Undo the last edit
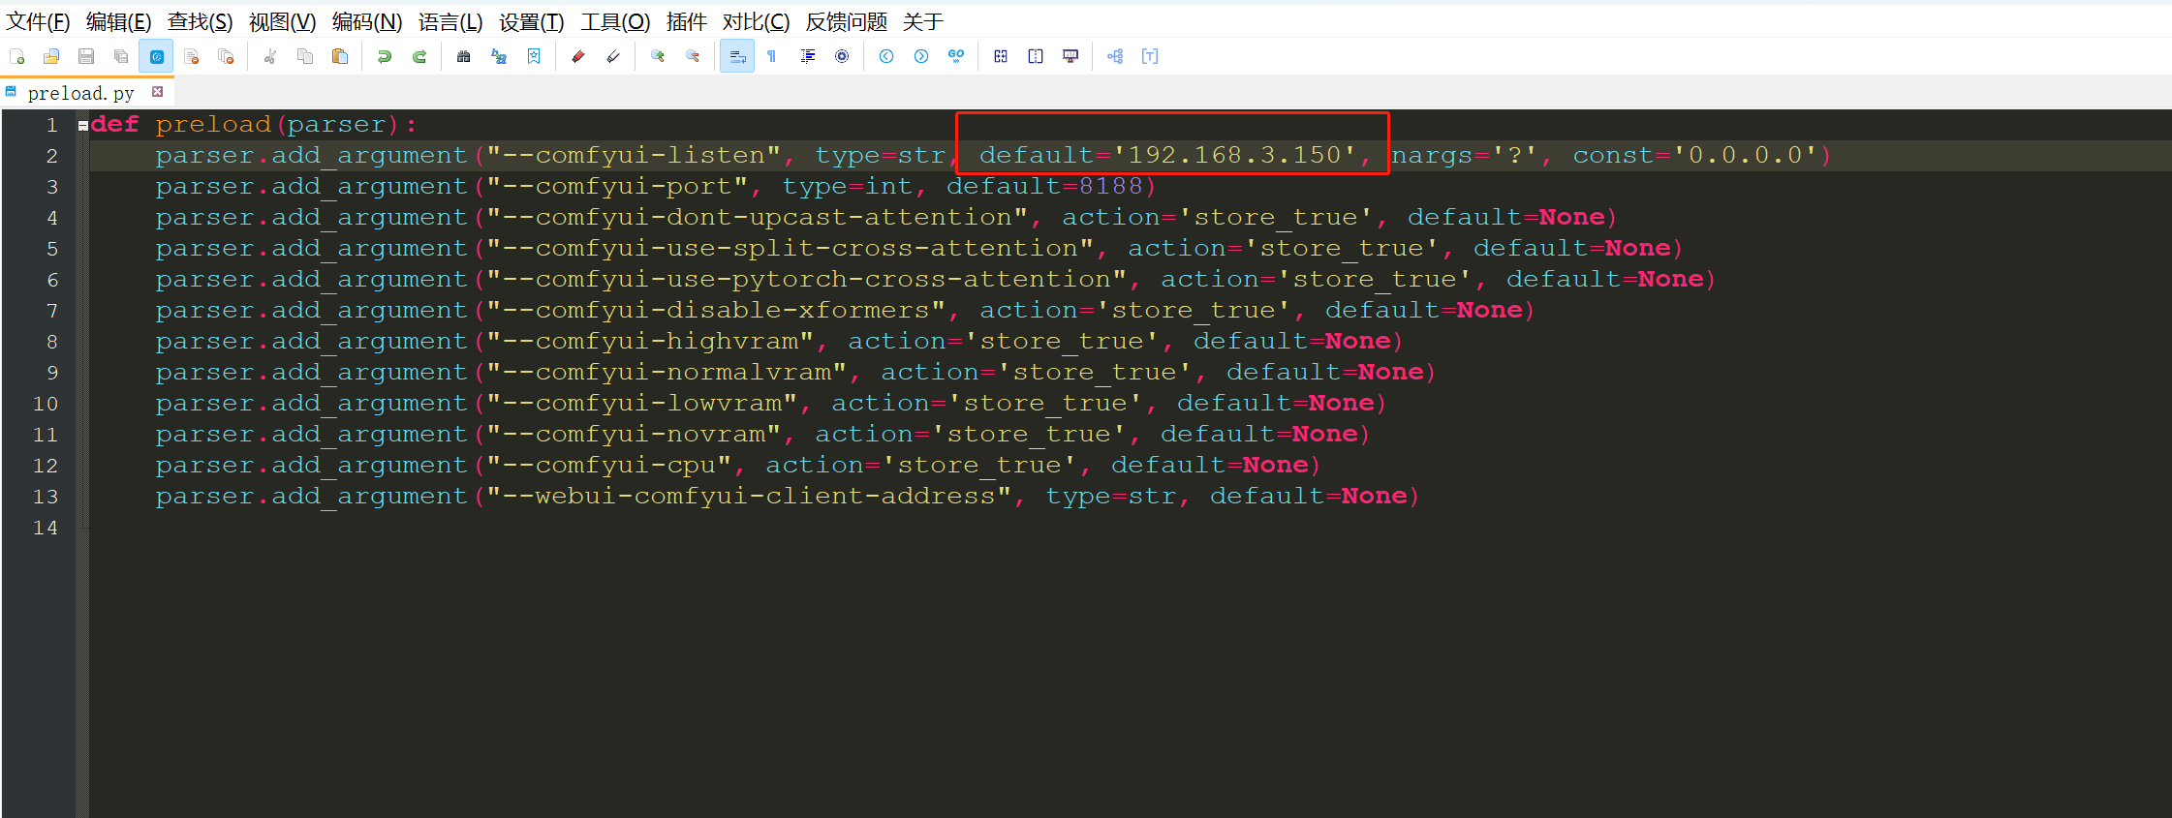 (385, 56)
